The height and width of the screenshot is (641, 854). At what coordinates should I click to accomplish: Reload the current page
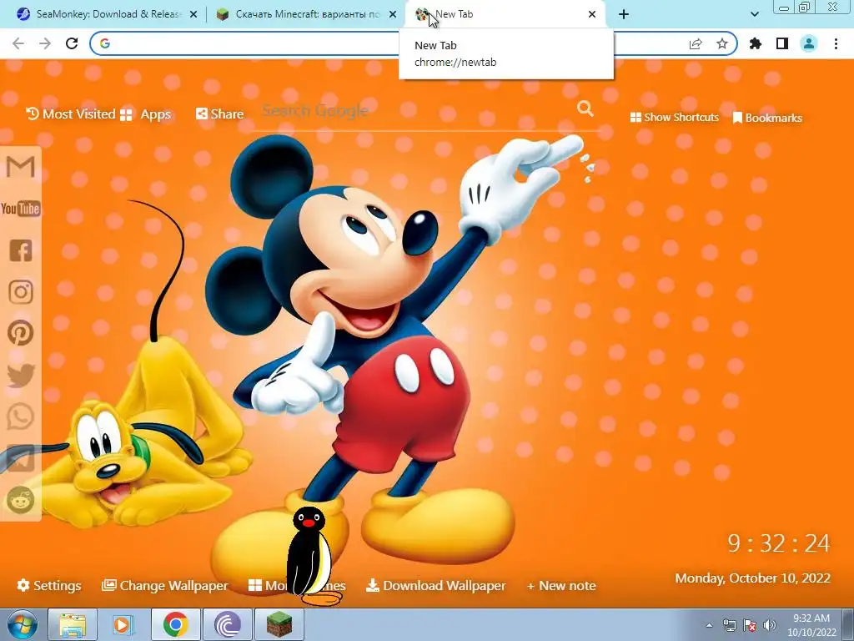(x=72, y=43)
